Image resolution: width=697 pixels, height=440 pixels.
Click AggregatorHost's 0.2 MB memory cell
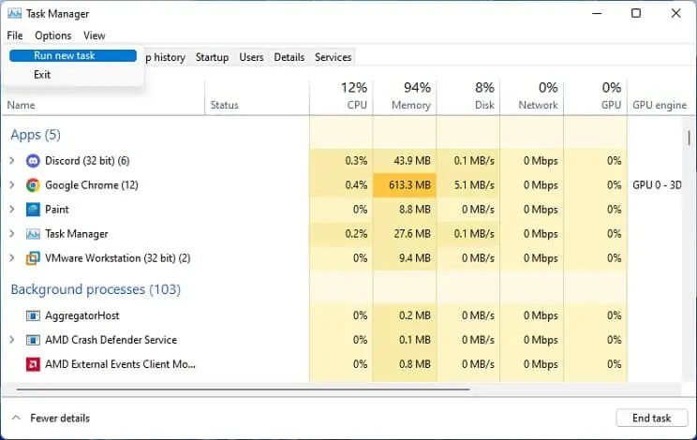click(405, 315)
